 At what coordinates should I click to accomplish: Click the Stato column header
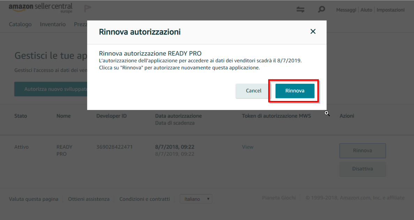[x=21, y=116]
